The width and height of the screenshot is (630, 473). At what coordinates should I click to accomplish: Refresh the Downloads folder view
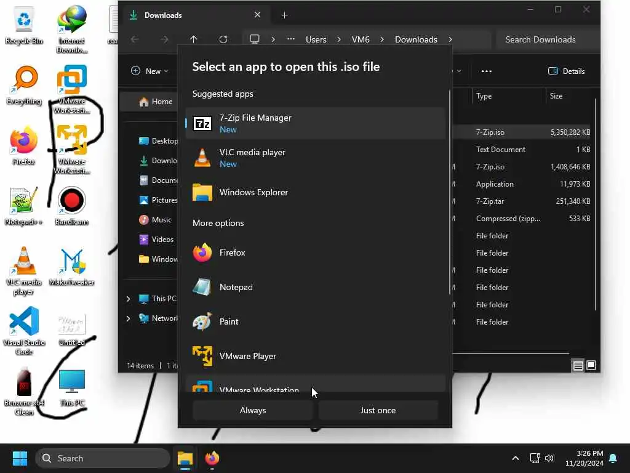223,39
